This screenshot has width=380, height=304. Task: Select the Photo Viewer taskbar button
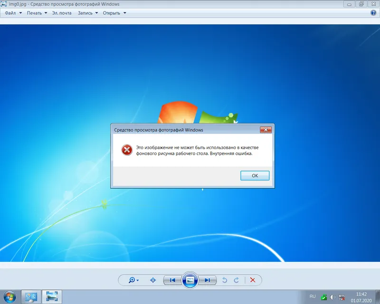click(x=52, y=297)
